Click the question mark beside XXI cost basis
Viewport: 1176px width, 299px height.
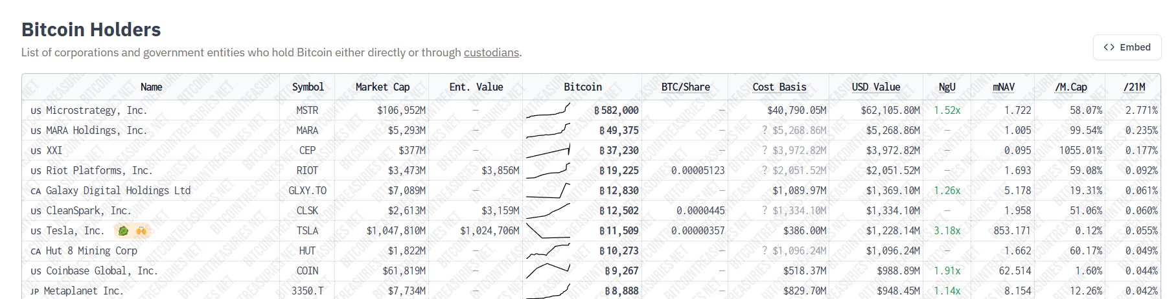pos(765,151)
